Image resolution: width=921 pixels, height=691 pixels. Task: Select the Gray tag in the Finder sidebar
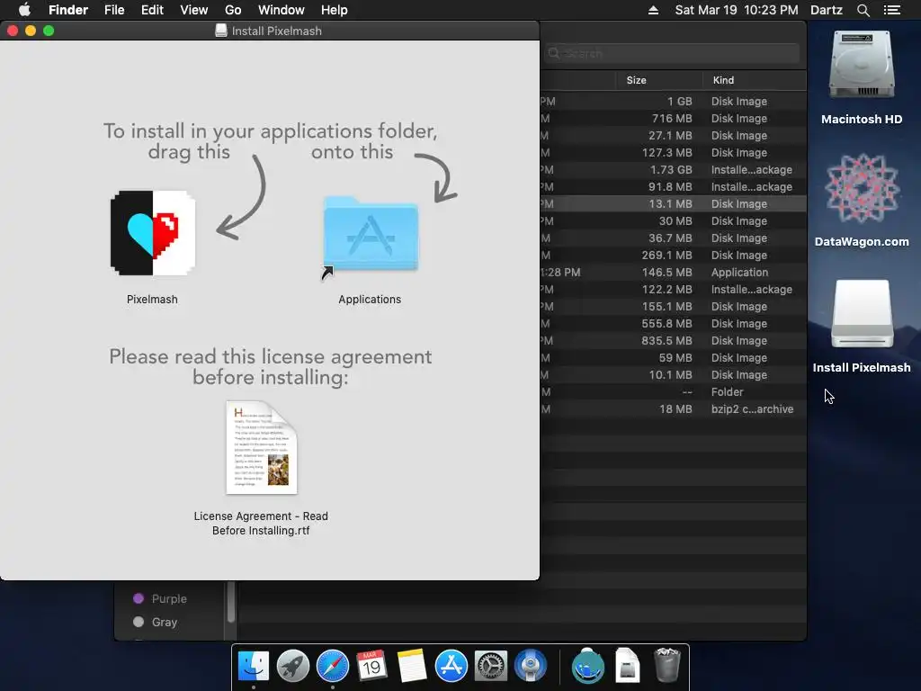tap(156, 623)
